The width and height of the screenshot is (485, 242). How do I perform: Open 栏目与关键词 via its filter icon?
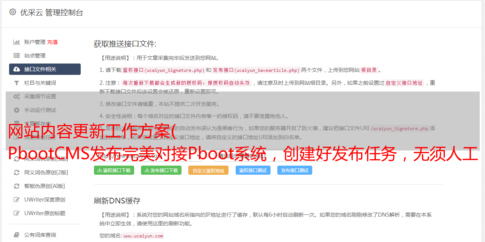(17, 83)
